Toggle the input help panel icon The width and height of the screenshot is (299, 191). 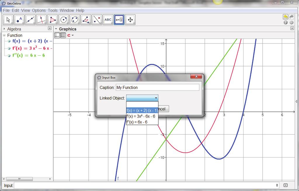(x=285, y=185)
